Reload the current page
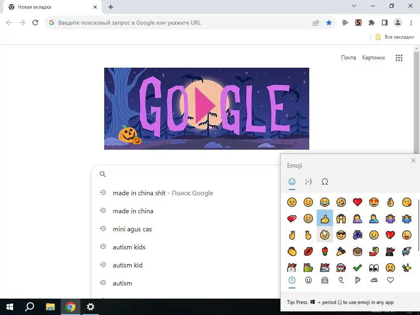This screenshot has height=315, width=420. tap(35, 23)
